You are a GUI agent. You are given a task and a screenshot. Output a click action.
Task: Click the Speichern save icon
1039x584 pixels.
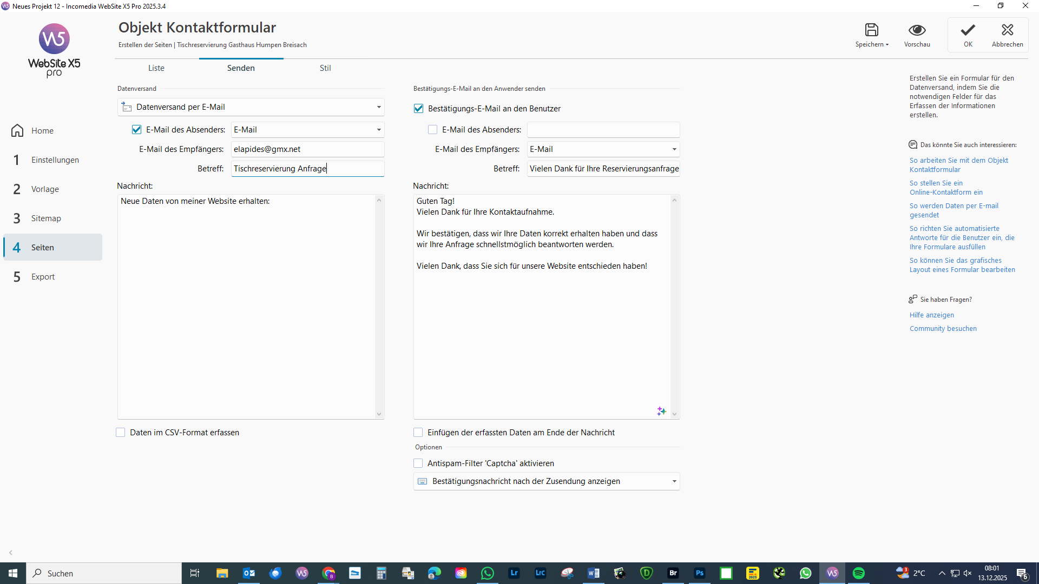pos(871,30)
